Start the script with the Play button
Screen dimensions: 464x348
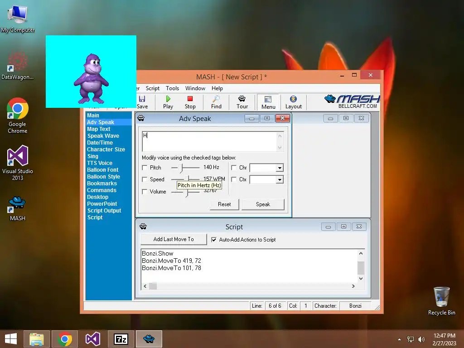coord(168,102)
